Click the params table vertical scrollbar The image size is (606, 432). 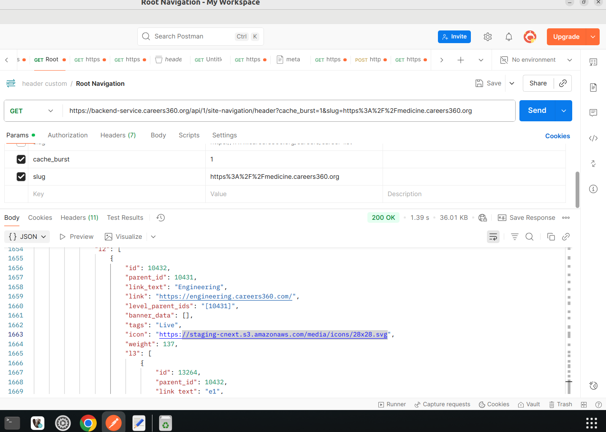tap(577, 189)
